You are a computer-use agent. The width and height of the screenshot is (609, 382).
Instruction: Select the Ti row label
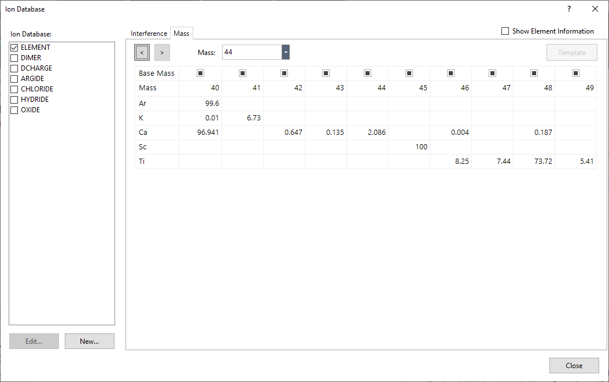click(x=157, y=161)
